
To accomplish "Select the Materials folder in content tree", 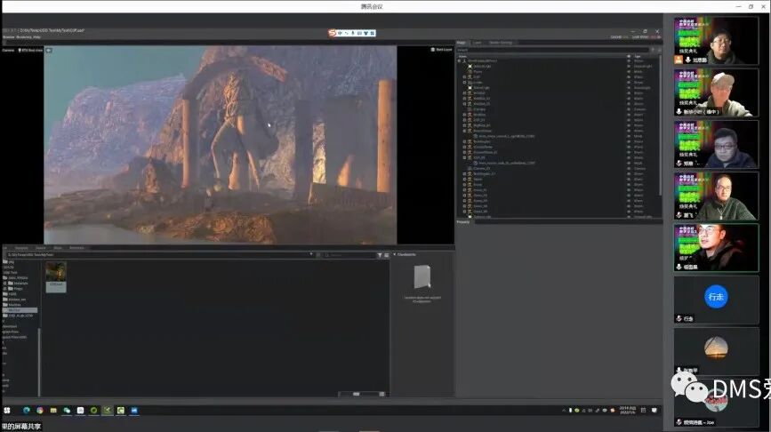I will (x=18, y=283).
